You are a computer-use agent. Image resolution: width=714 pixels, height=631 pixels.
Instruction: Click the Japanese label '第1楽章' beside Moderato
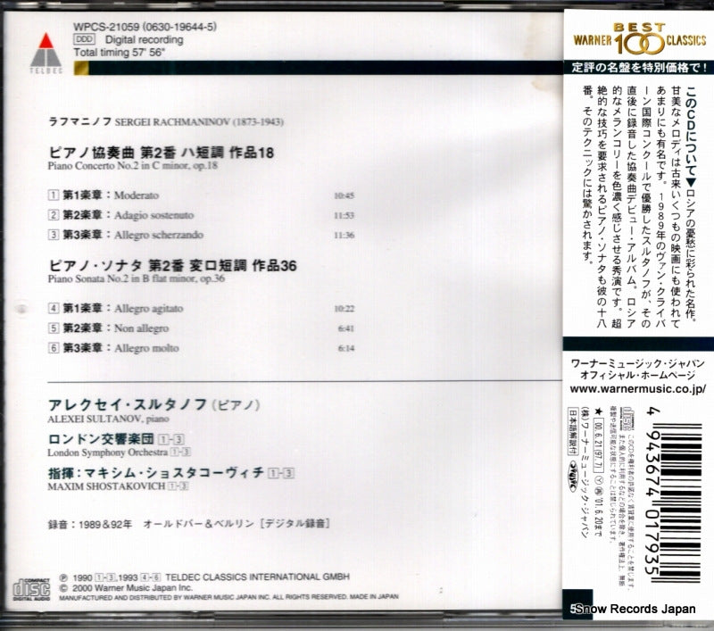pos(82,195)
